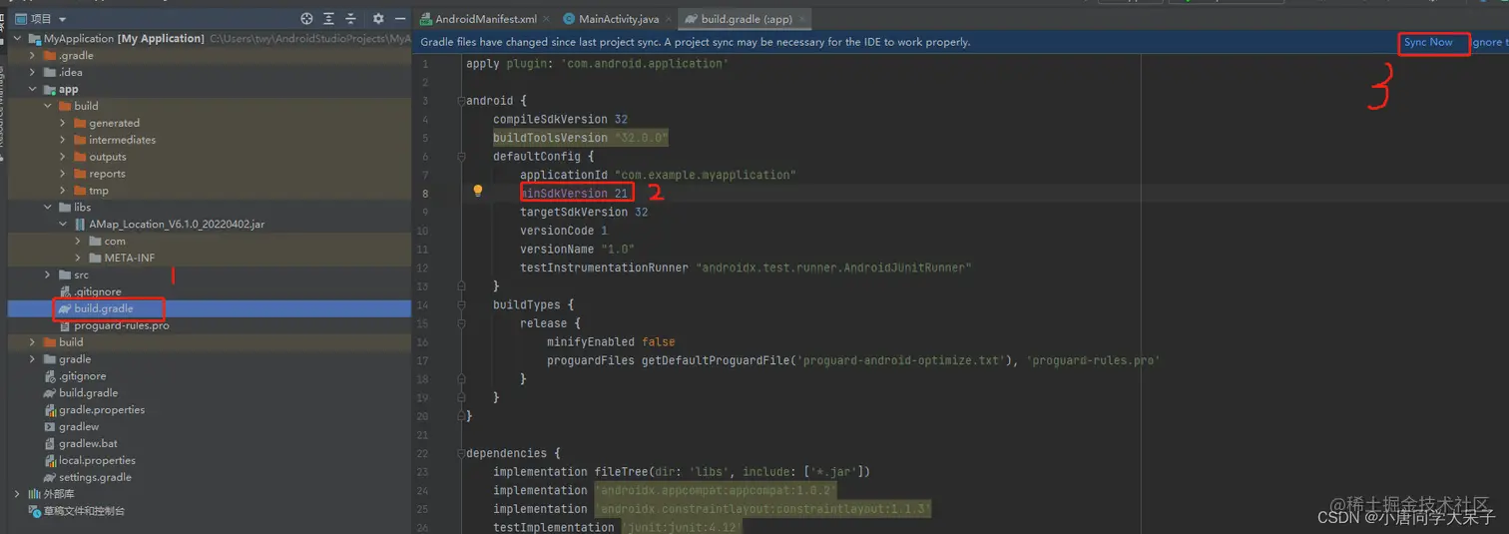Collapse the MyApplication root node arrow
1509x534 pixels.
click(x=18, y=39)
